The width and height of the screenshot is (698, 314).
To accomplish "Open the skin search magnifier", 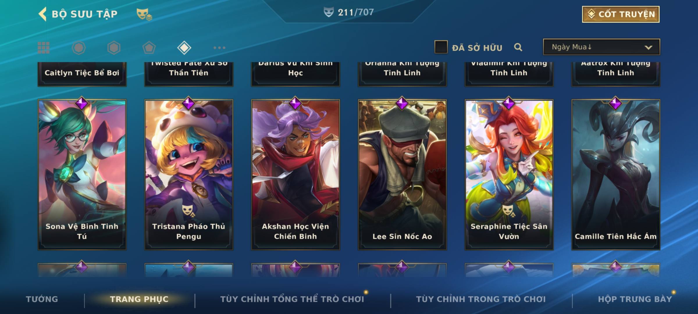I will tap(518, 47).
